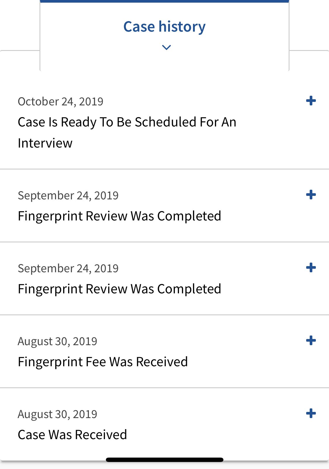Tap the black home indicator bar
The height and width of the screenshot is (469, 329).
164,460
